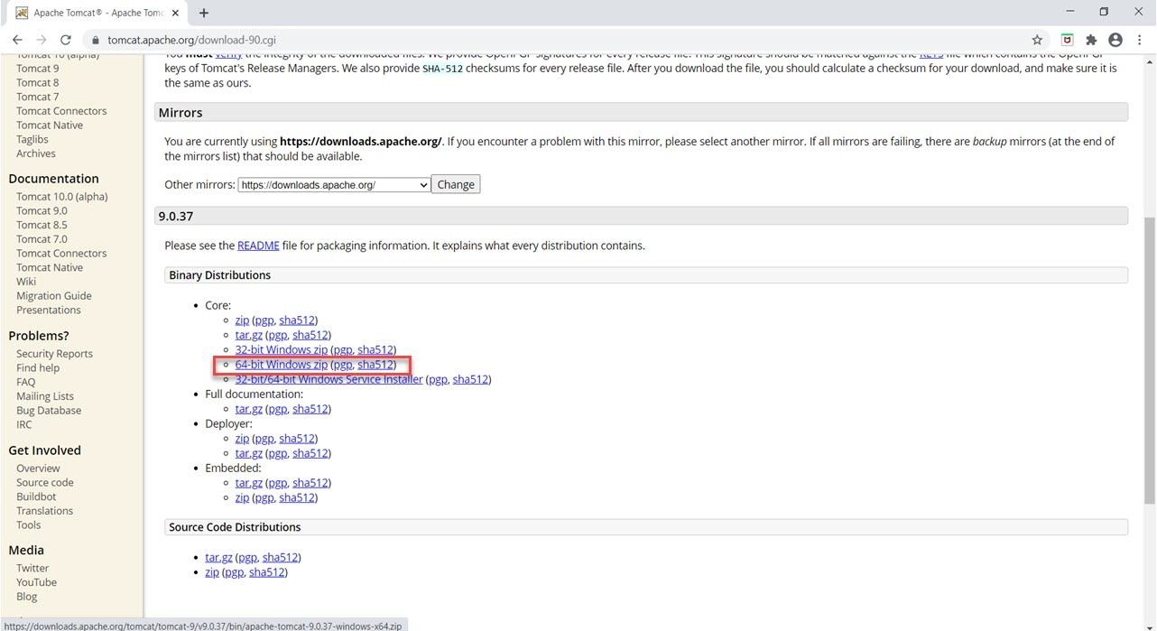Click the red shield extension icon

click(x=1067, y=40)
